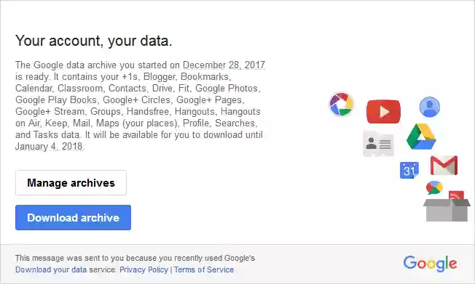The height and width of the screenshot is (284, 475).
Task: Click the Google logo in footer
Action: 430,264
